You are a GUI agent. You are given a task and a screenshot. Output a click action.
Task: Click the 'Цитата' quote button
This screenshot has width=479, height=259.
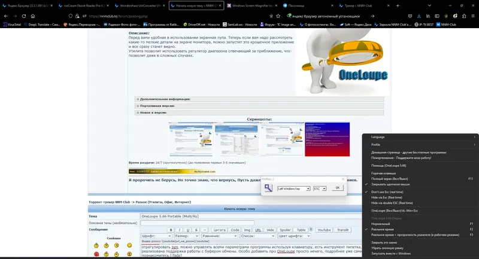point(219,230)
